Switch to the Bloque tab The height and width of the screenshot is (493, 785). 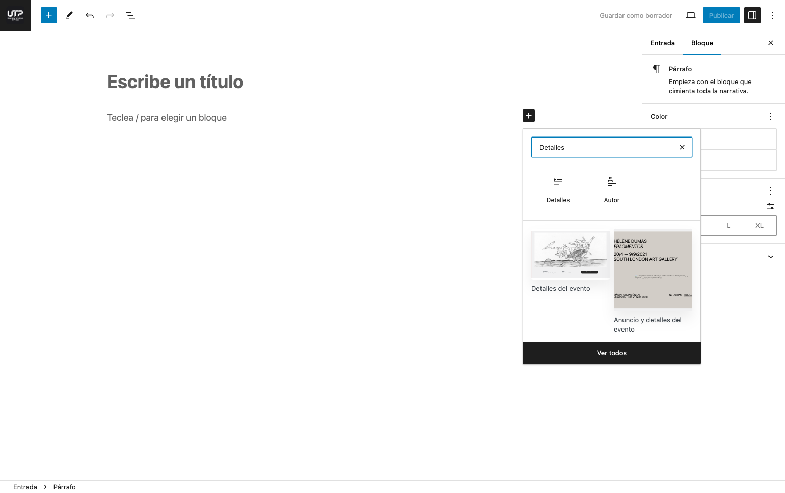[702, 43]
